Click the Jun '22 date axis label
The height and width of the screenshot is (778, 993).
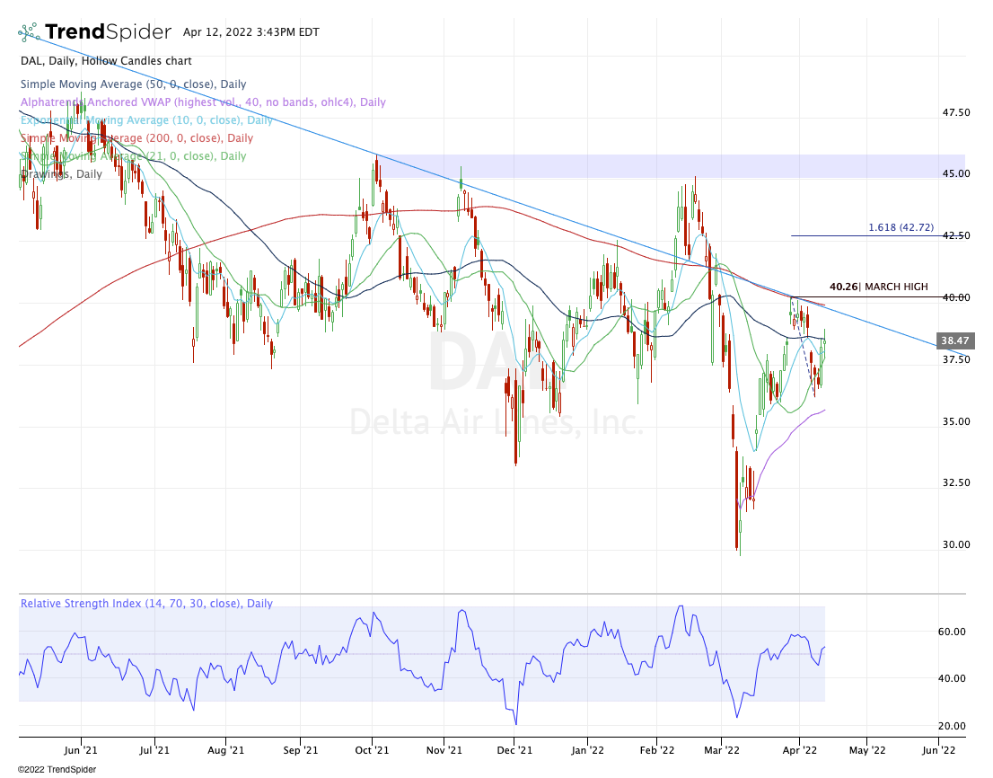coord(938,751)
